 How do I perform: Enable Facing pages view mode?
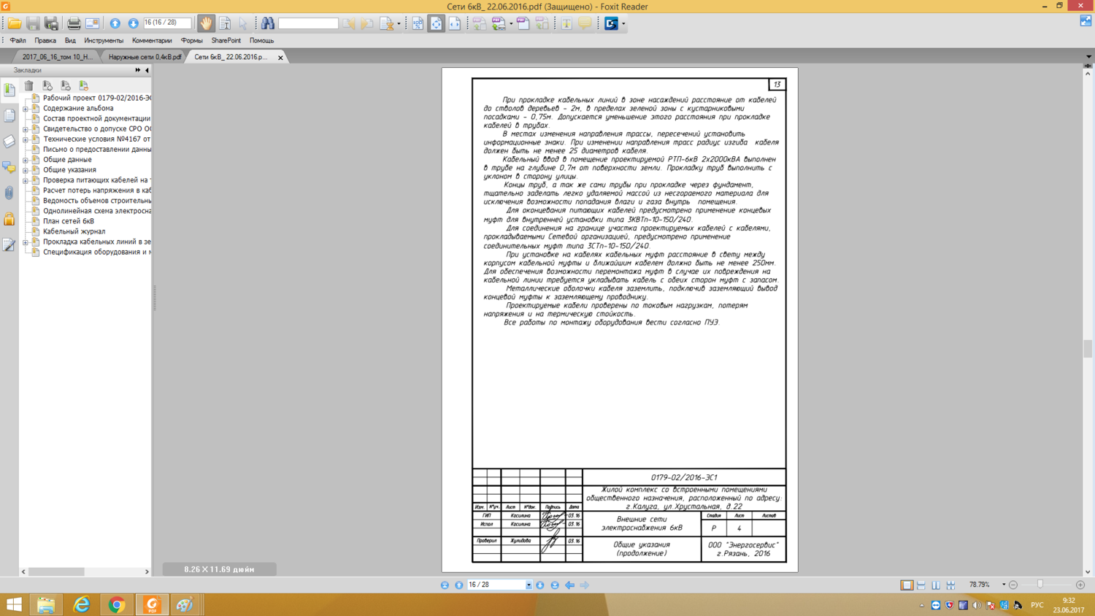coord(936,585)
